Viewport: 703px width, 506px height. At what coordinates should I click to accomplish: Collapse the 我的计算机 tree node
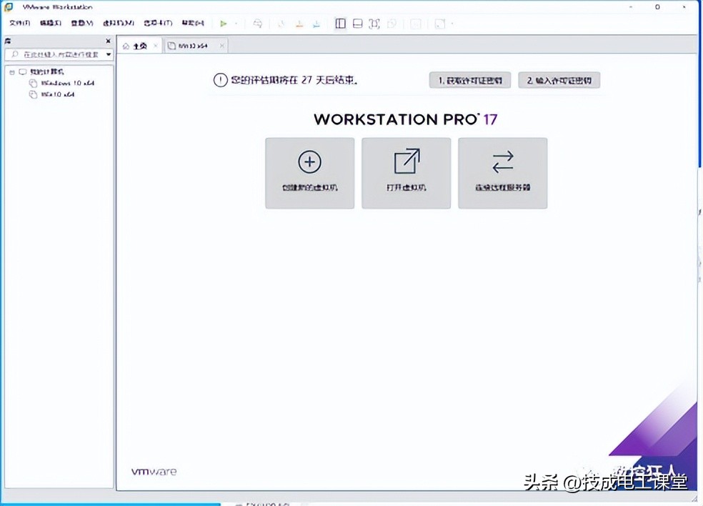[x=12, y=71]
